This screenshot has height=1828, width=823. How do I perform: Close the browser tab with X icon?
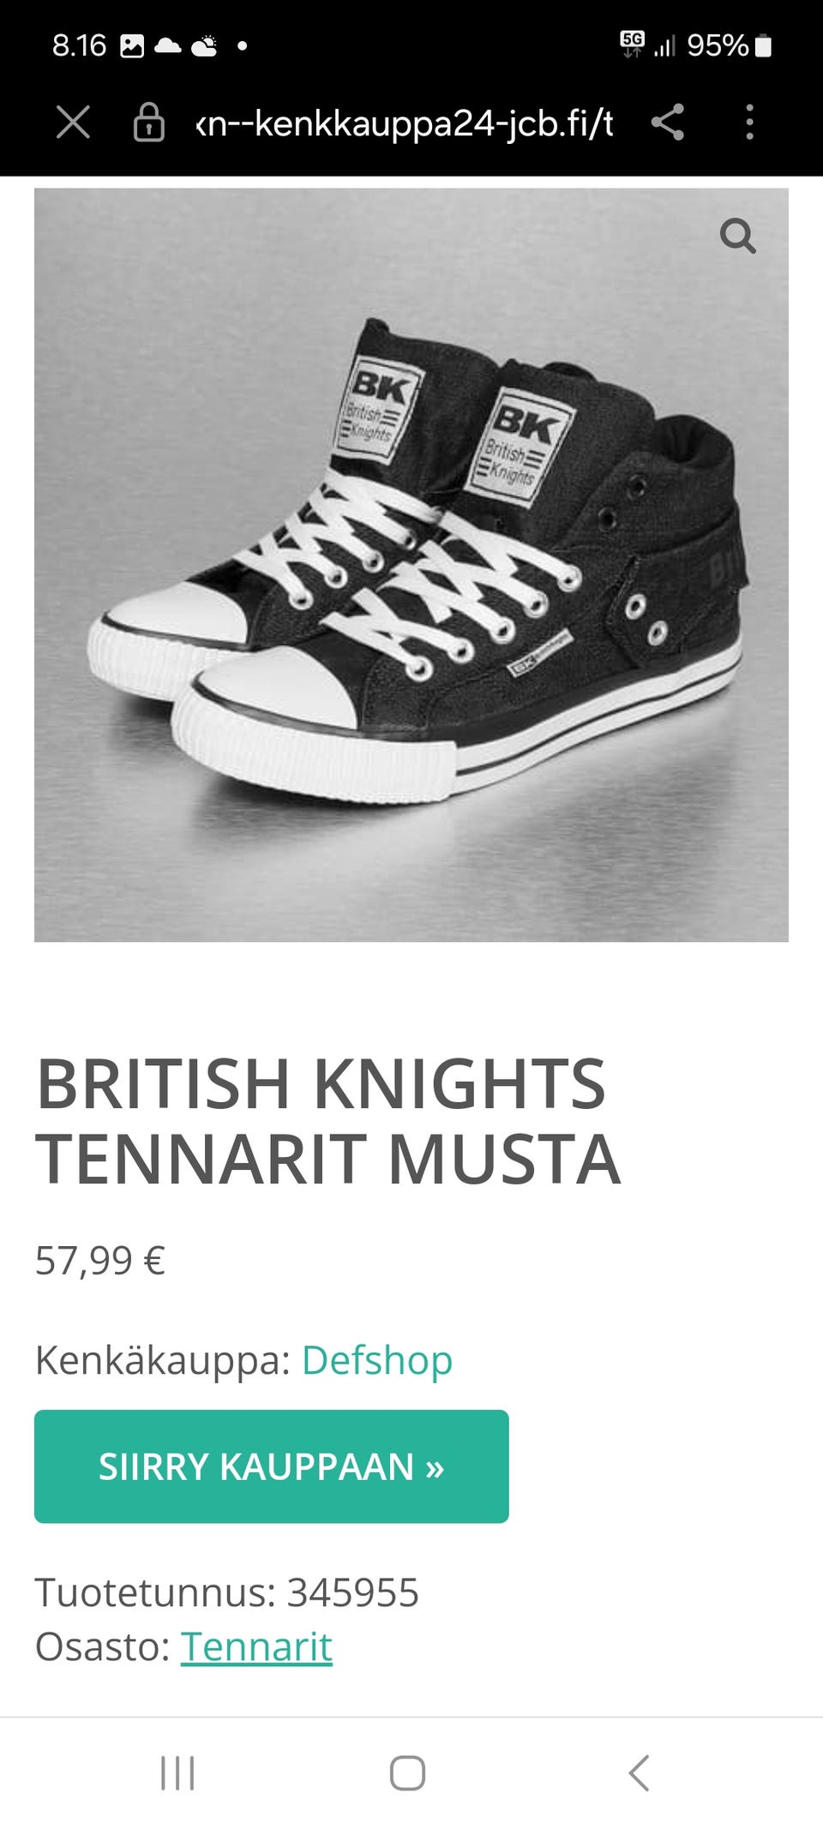coord(73,122)
